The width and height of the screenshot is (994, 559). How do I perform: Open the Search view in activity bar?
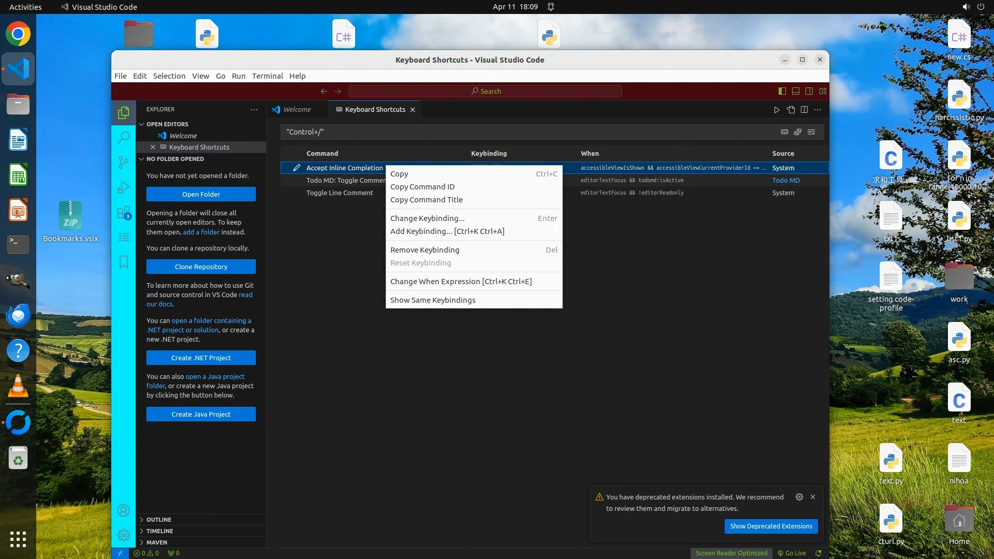click(x=123, y=138)
